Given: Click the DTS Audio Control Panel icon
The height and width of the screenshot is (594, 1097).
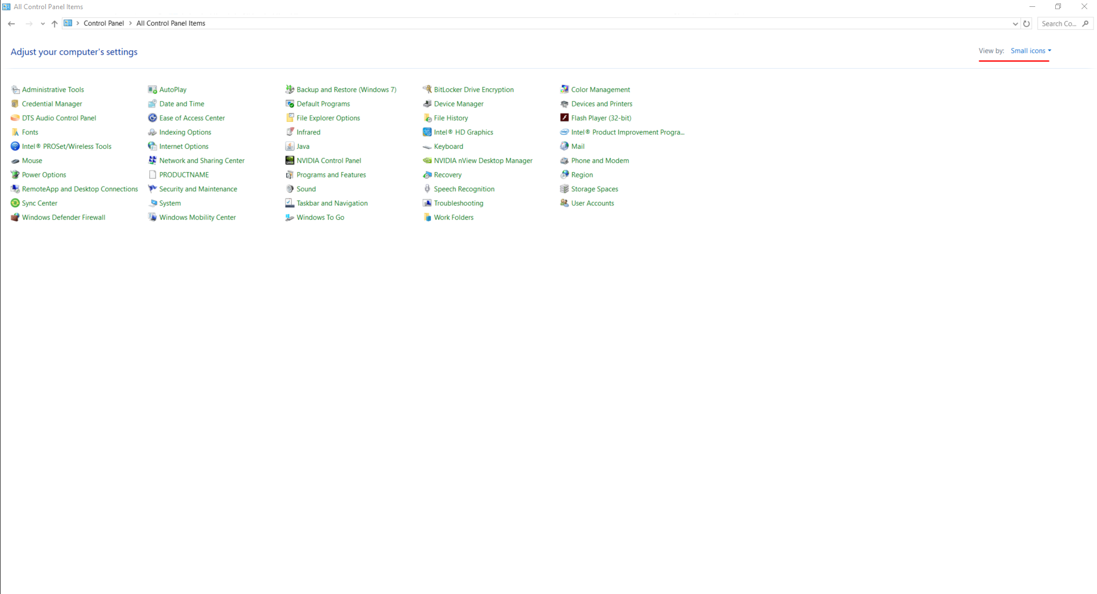Looking at the screenshot, I should point(15,118).
